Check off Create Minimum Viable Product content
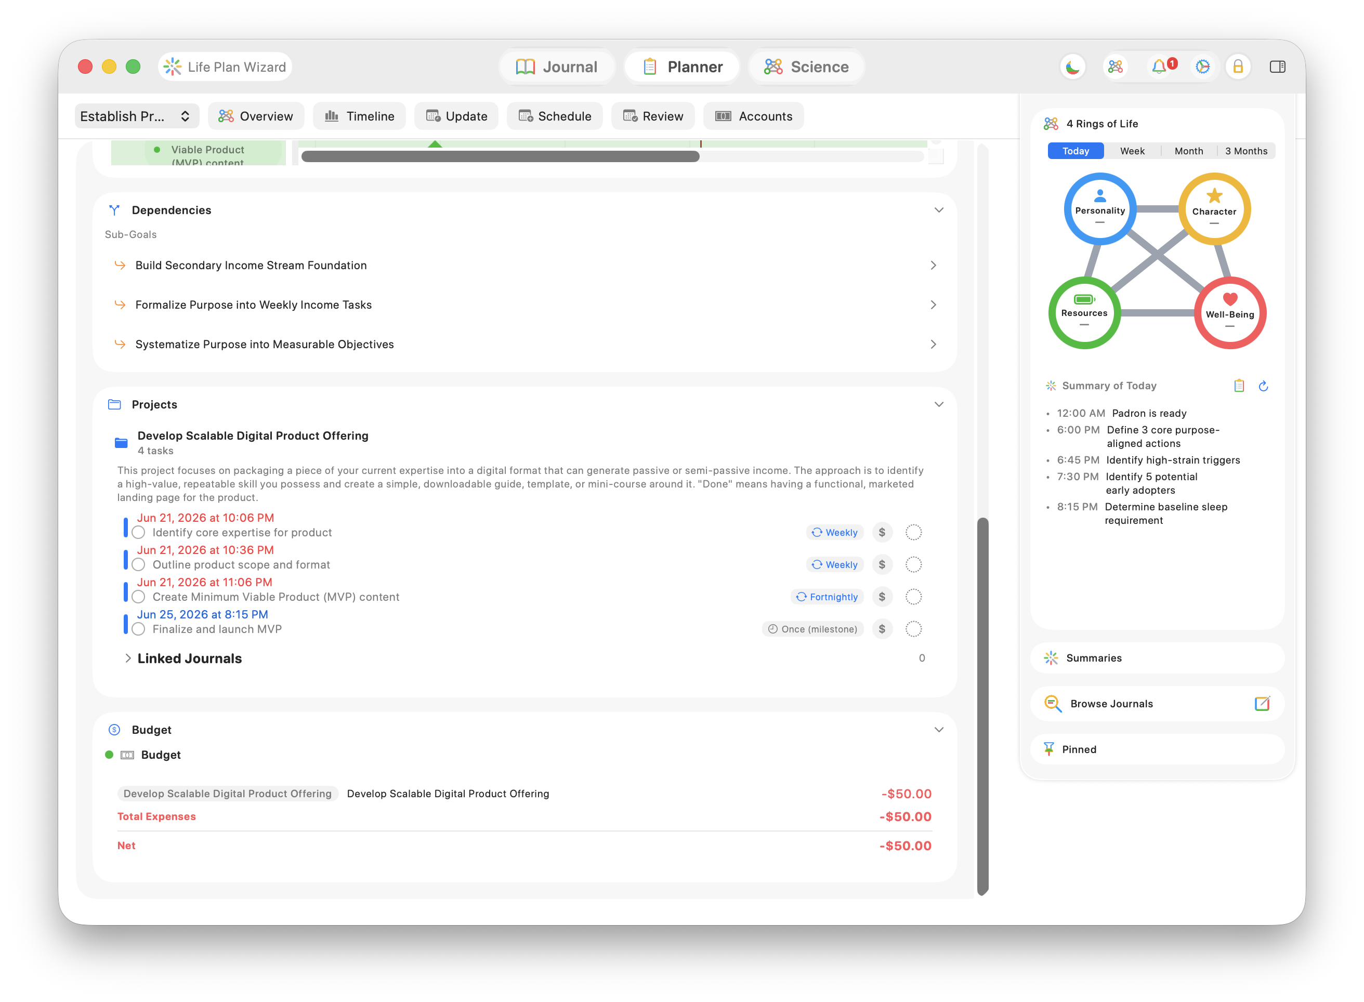Image resolution: width=1364 pixels, height=1002 pixels. (138, 597)
